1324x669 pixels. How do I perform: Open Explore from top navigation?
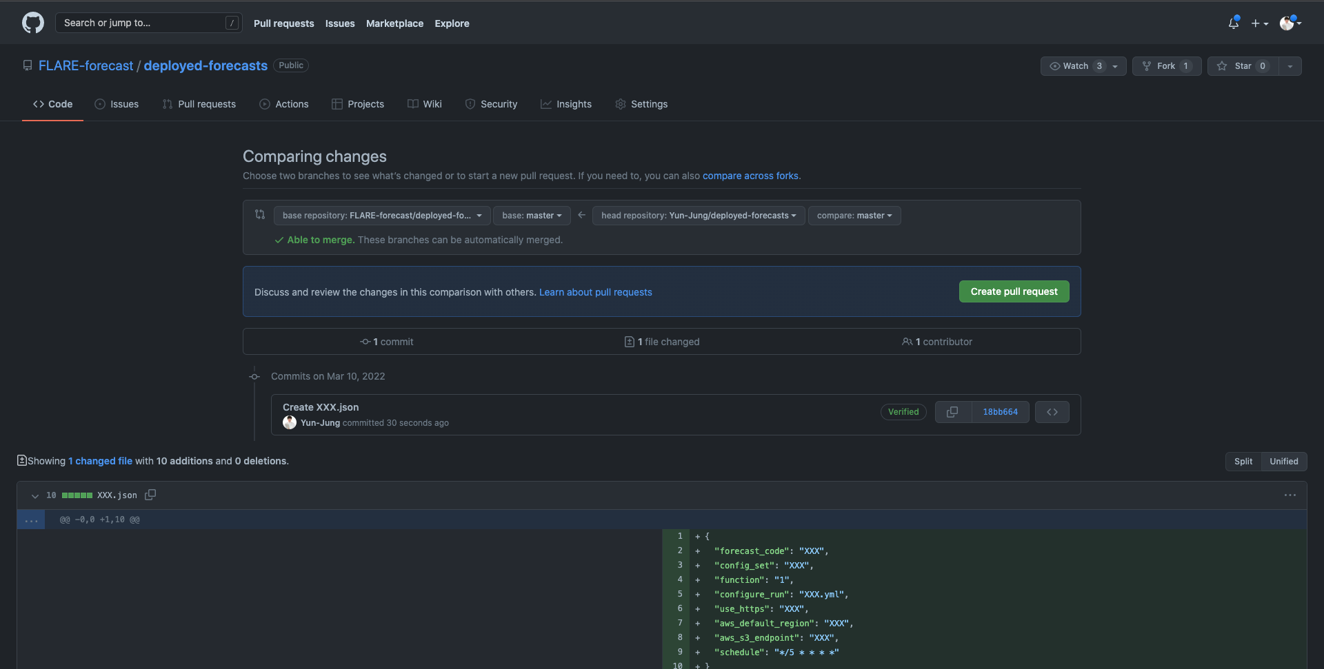(x=452, y=23)
